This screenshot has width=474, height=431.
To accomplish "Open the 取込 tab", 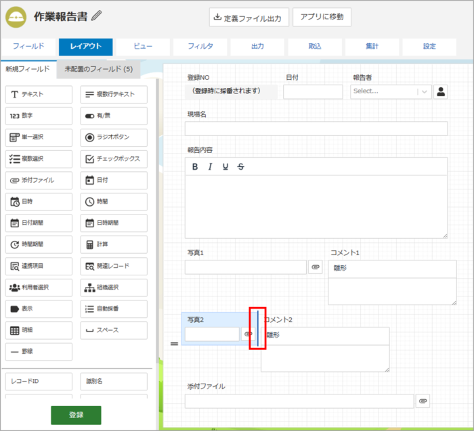I will coord(315,47).
